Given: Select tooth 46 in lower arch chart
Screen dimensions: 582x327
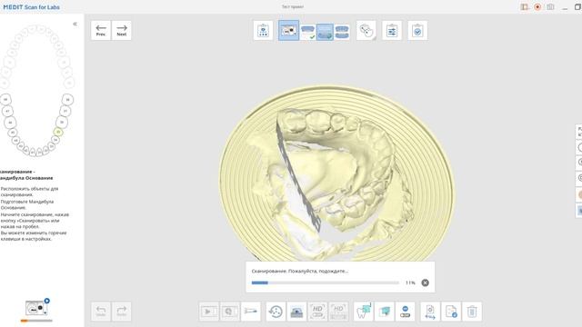Looking at the screenshot, I should click(x=10, y=123).
